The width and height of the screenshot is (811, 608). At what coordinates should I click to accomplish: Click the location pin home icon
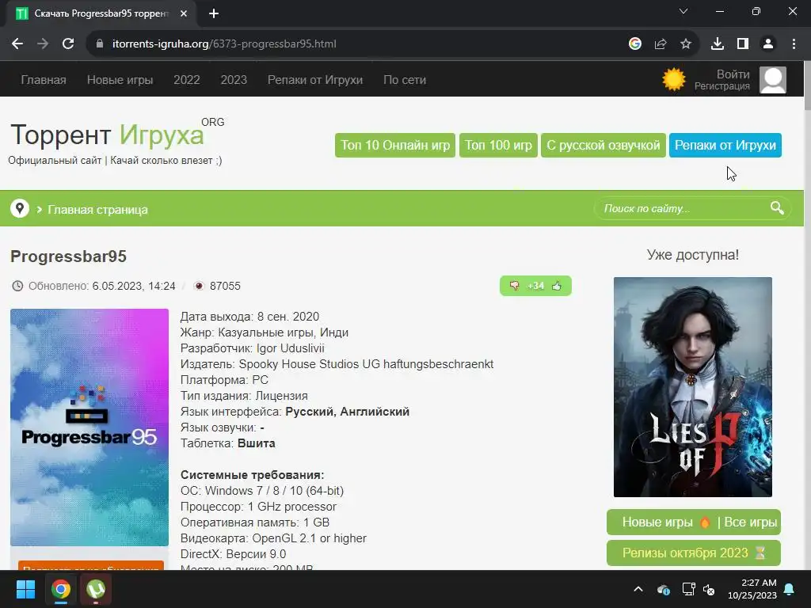point(20,208)
